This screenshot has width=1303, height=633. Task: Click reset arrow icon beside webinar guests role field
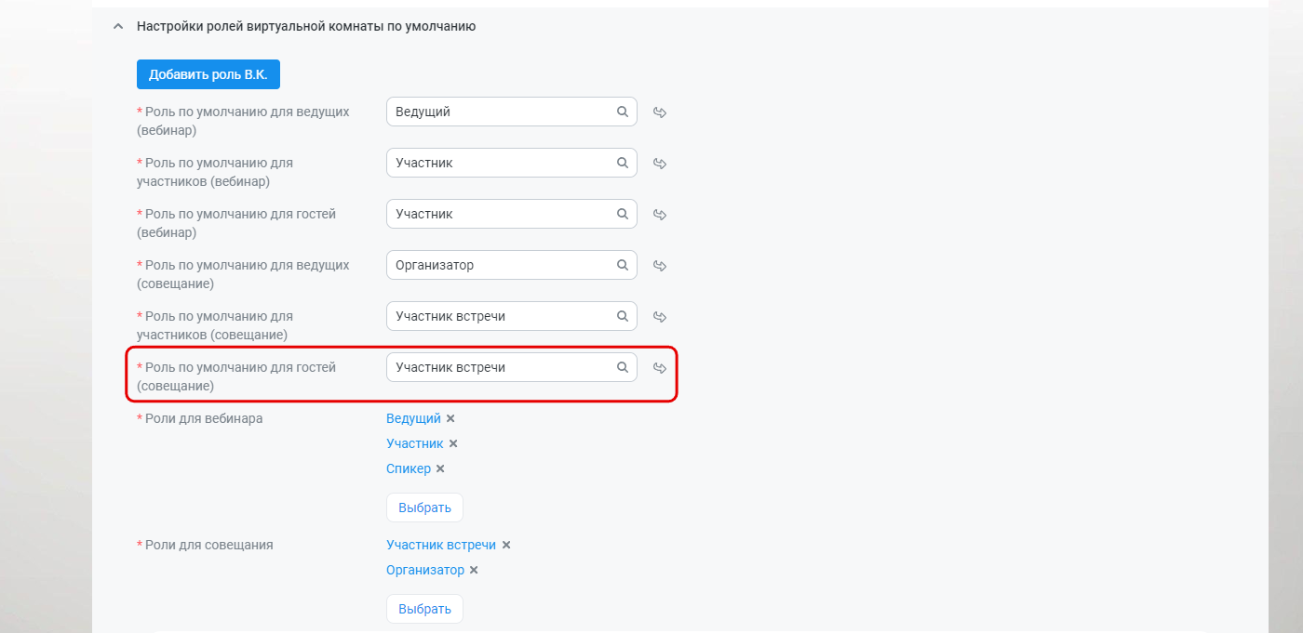660,215
